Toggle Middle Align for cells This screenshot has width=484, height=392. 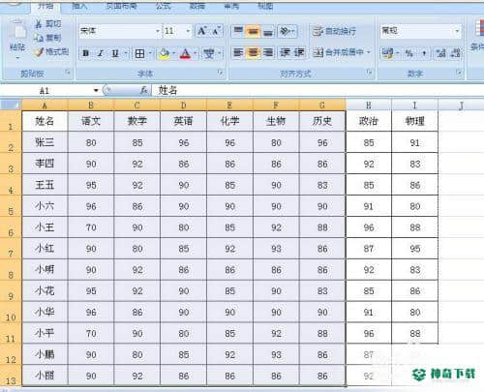[x=253, y=31]
